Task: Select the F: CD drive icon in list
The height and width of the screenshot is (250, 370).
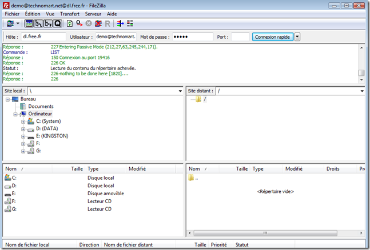Action: [8, 201]
